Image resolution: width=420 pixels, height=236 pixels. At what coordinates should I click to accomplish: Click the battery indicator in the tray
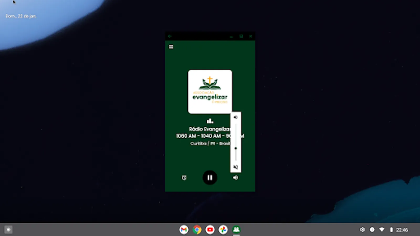click(x=391, y=230)
